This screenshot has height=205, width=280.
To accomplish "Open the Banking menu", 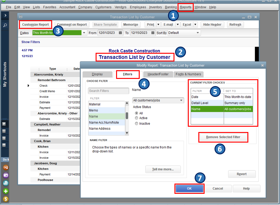I will click(x=171, y=7).
